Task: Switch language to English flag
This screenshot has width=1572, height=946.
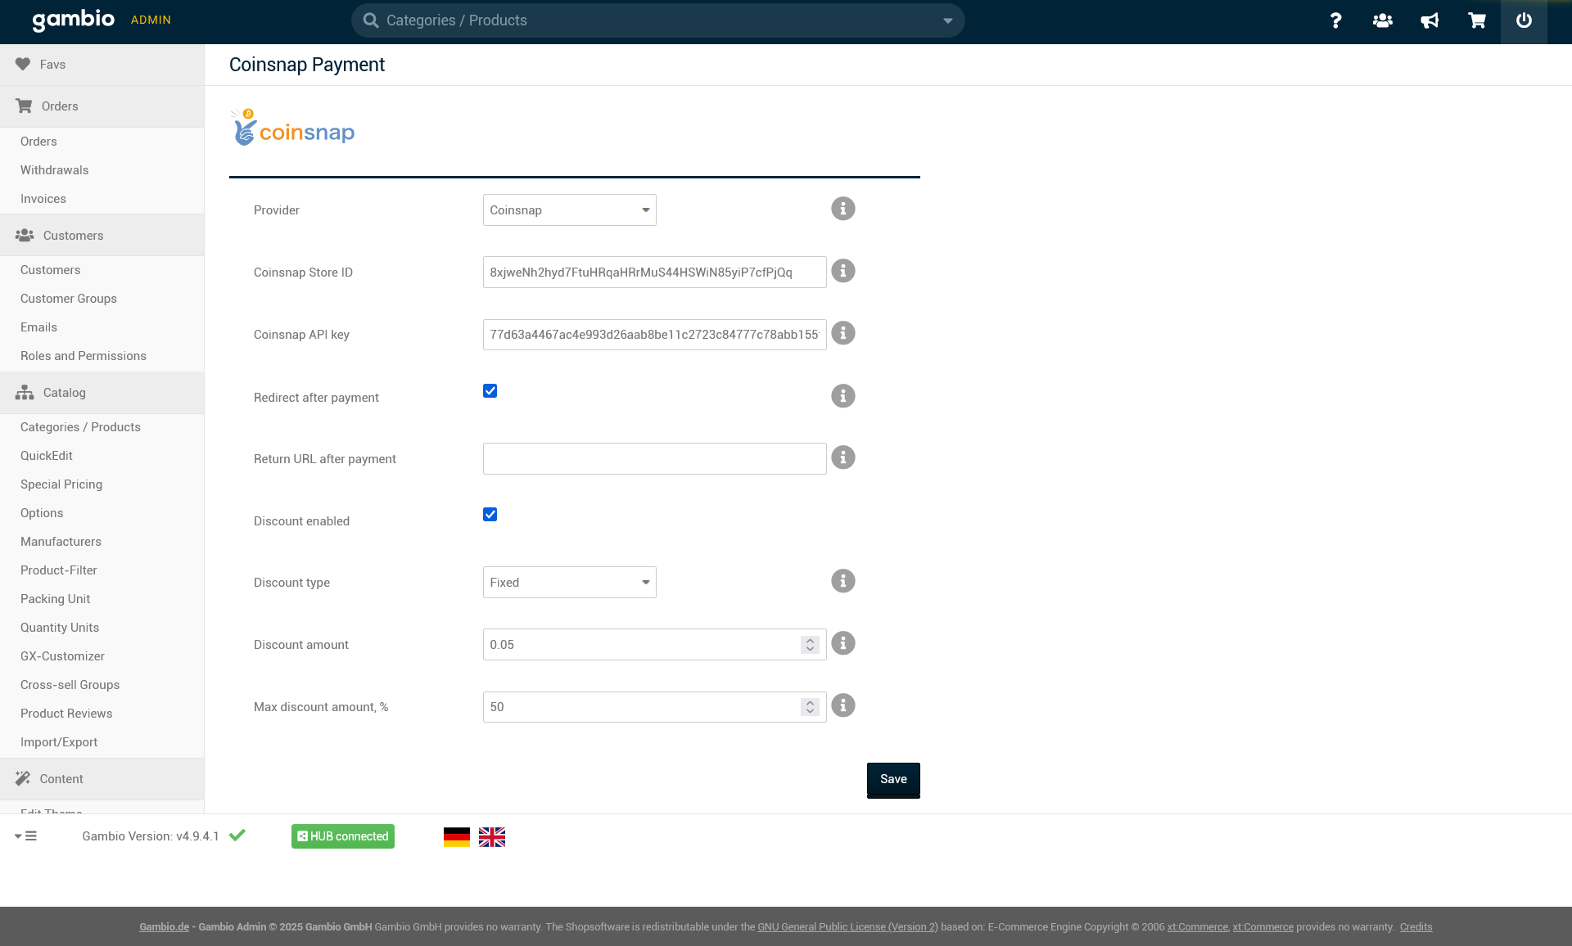Action: pos(492,837)
